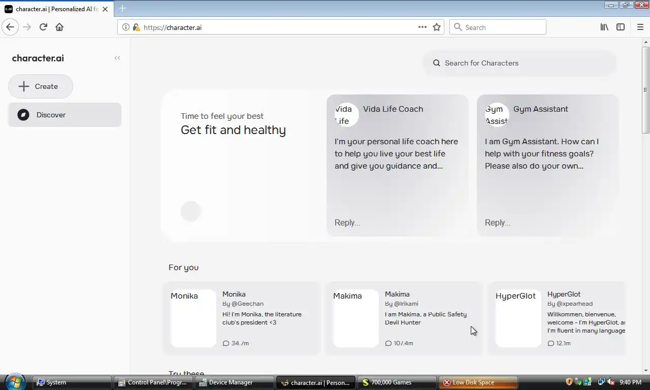Click the security shield tray icon
Viewport: 650px width, 390px height.
[x=569, y=382]
